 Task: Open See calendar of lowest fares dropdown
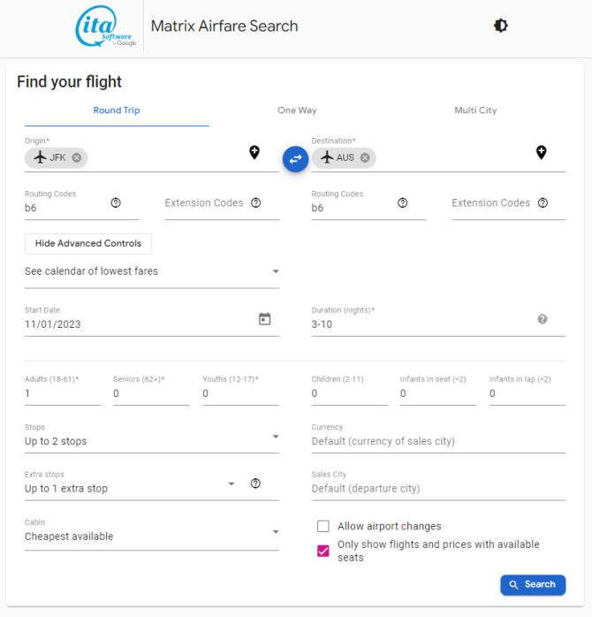[152, 271]
